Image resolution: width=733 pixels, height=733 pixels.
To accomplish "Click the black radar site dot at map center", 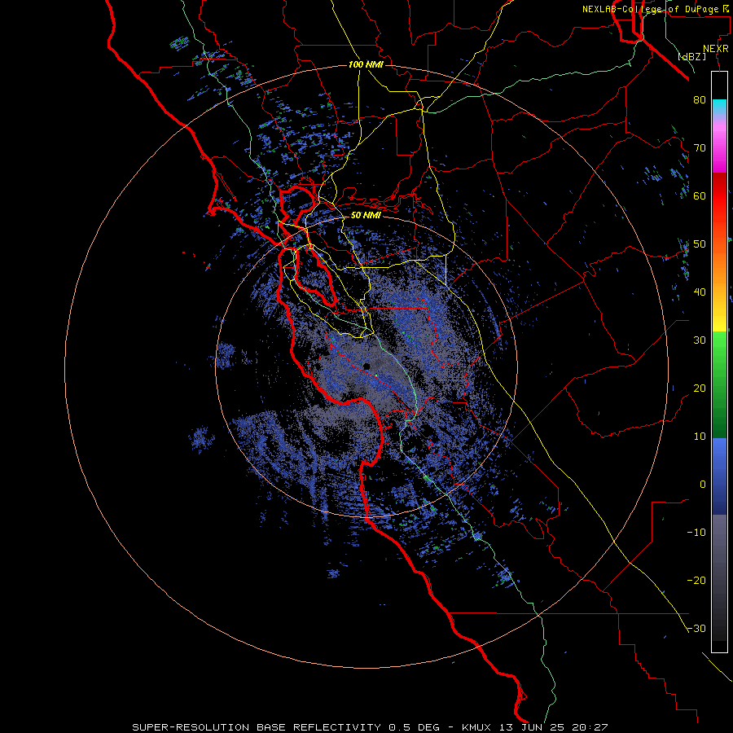I will 366,366.
